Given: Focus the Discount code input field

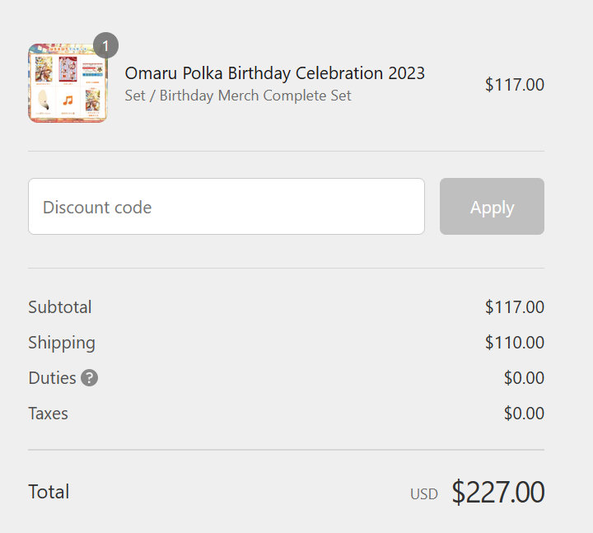Looking at the screenshot, I should 226,207.
